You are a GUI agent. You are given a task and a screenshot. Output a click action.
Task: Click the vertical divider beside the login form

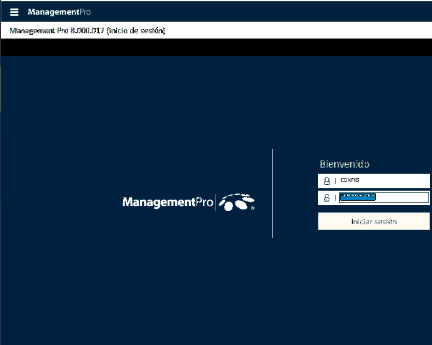272,193
